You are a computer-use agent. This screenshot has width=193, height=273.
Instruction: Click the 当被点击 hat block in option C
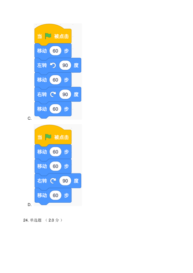(53, 34)
